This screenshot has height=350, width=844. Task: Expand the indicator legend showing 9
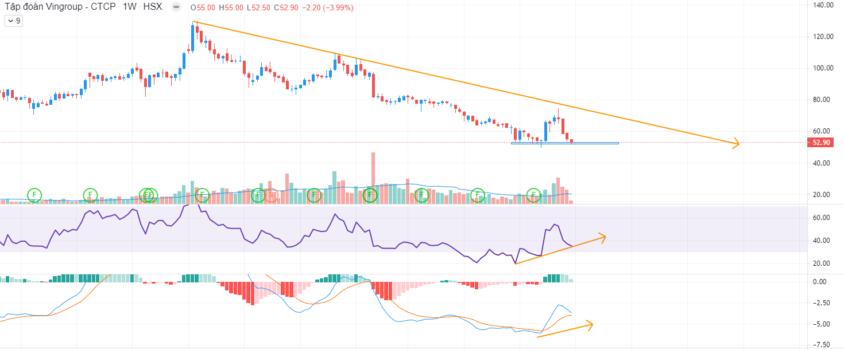[x=13, y=21]
